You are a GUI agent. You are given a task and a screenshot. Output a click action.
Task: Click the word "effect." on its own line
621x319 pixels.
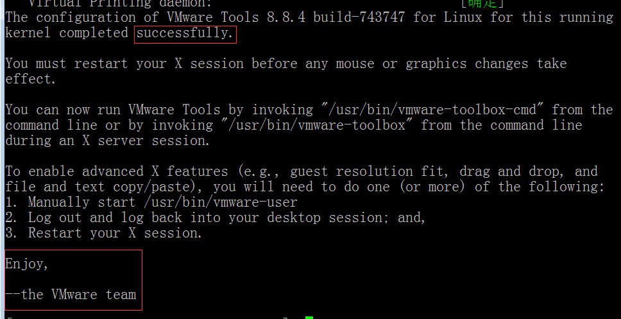tap(31, 79)
